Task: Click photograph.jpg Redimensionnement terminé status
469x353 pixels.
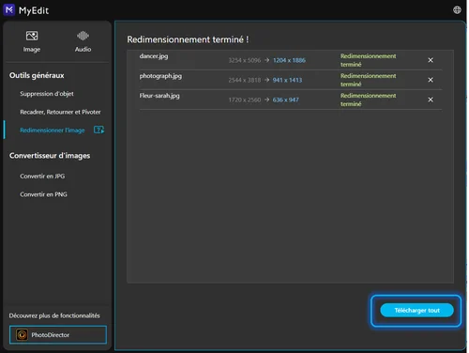Action: coord(368,80)
